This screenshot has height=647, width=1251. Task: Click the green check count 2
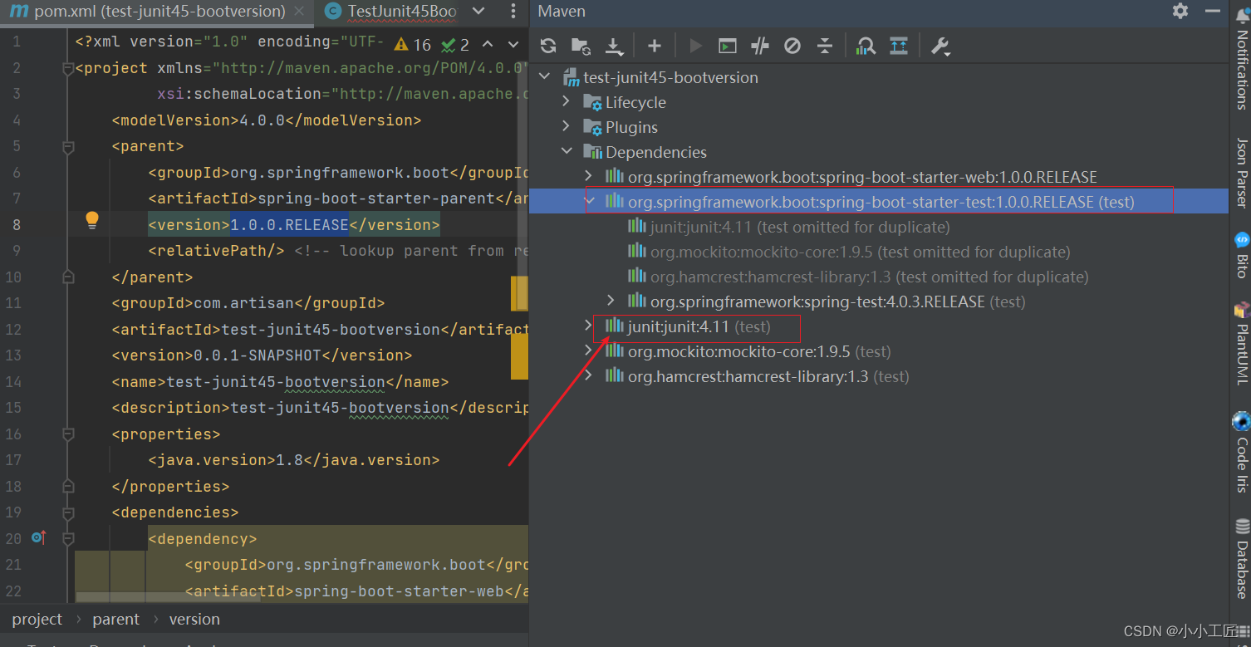tap(456, 45)
